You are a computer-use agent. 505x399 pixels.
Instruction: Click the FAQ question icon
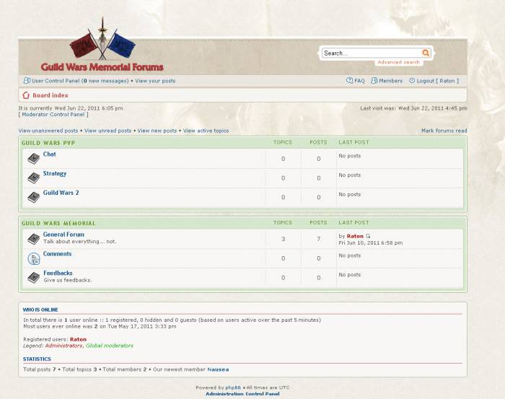click(349, 81)
